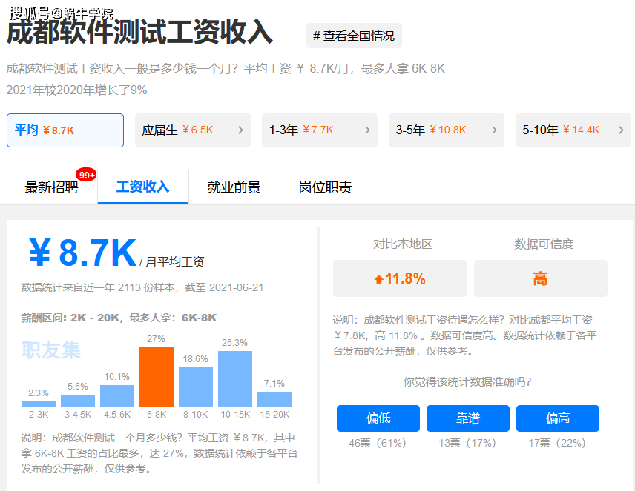Switch to the 岗位职责 tab
635x491 pixels.
coord(325,187)
